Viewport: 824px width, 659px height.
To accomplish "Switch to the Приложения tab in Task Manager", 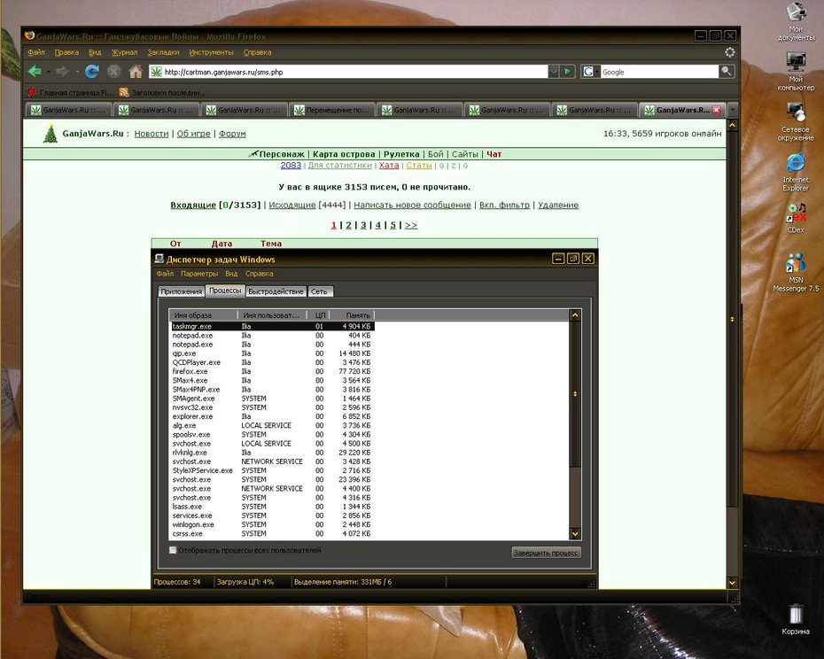I will (x=182, y=291).
